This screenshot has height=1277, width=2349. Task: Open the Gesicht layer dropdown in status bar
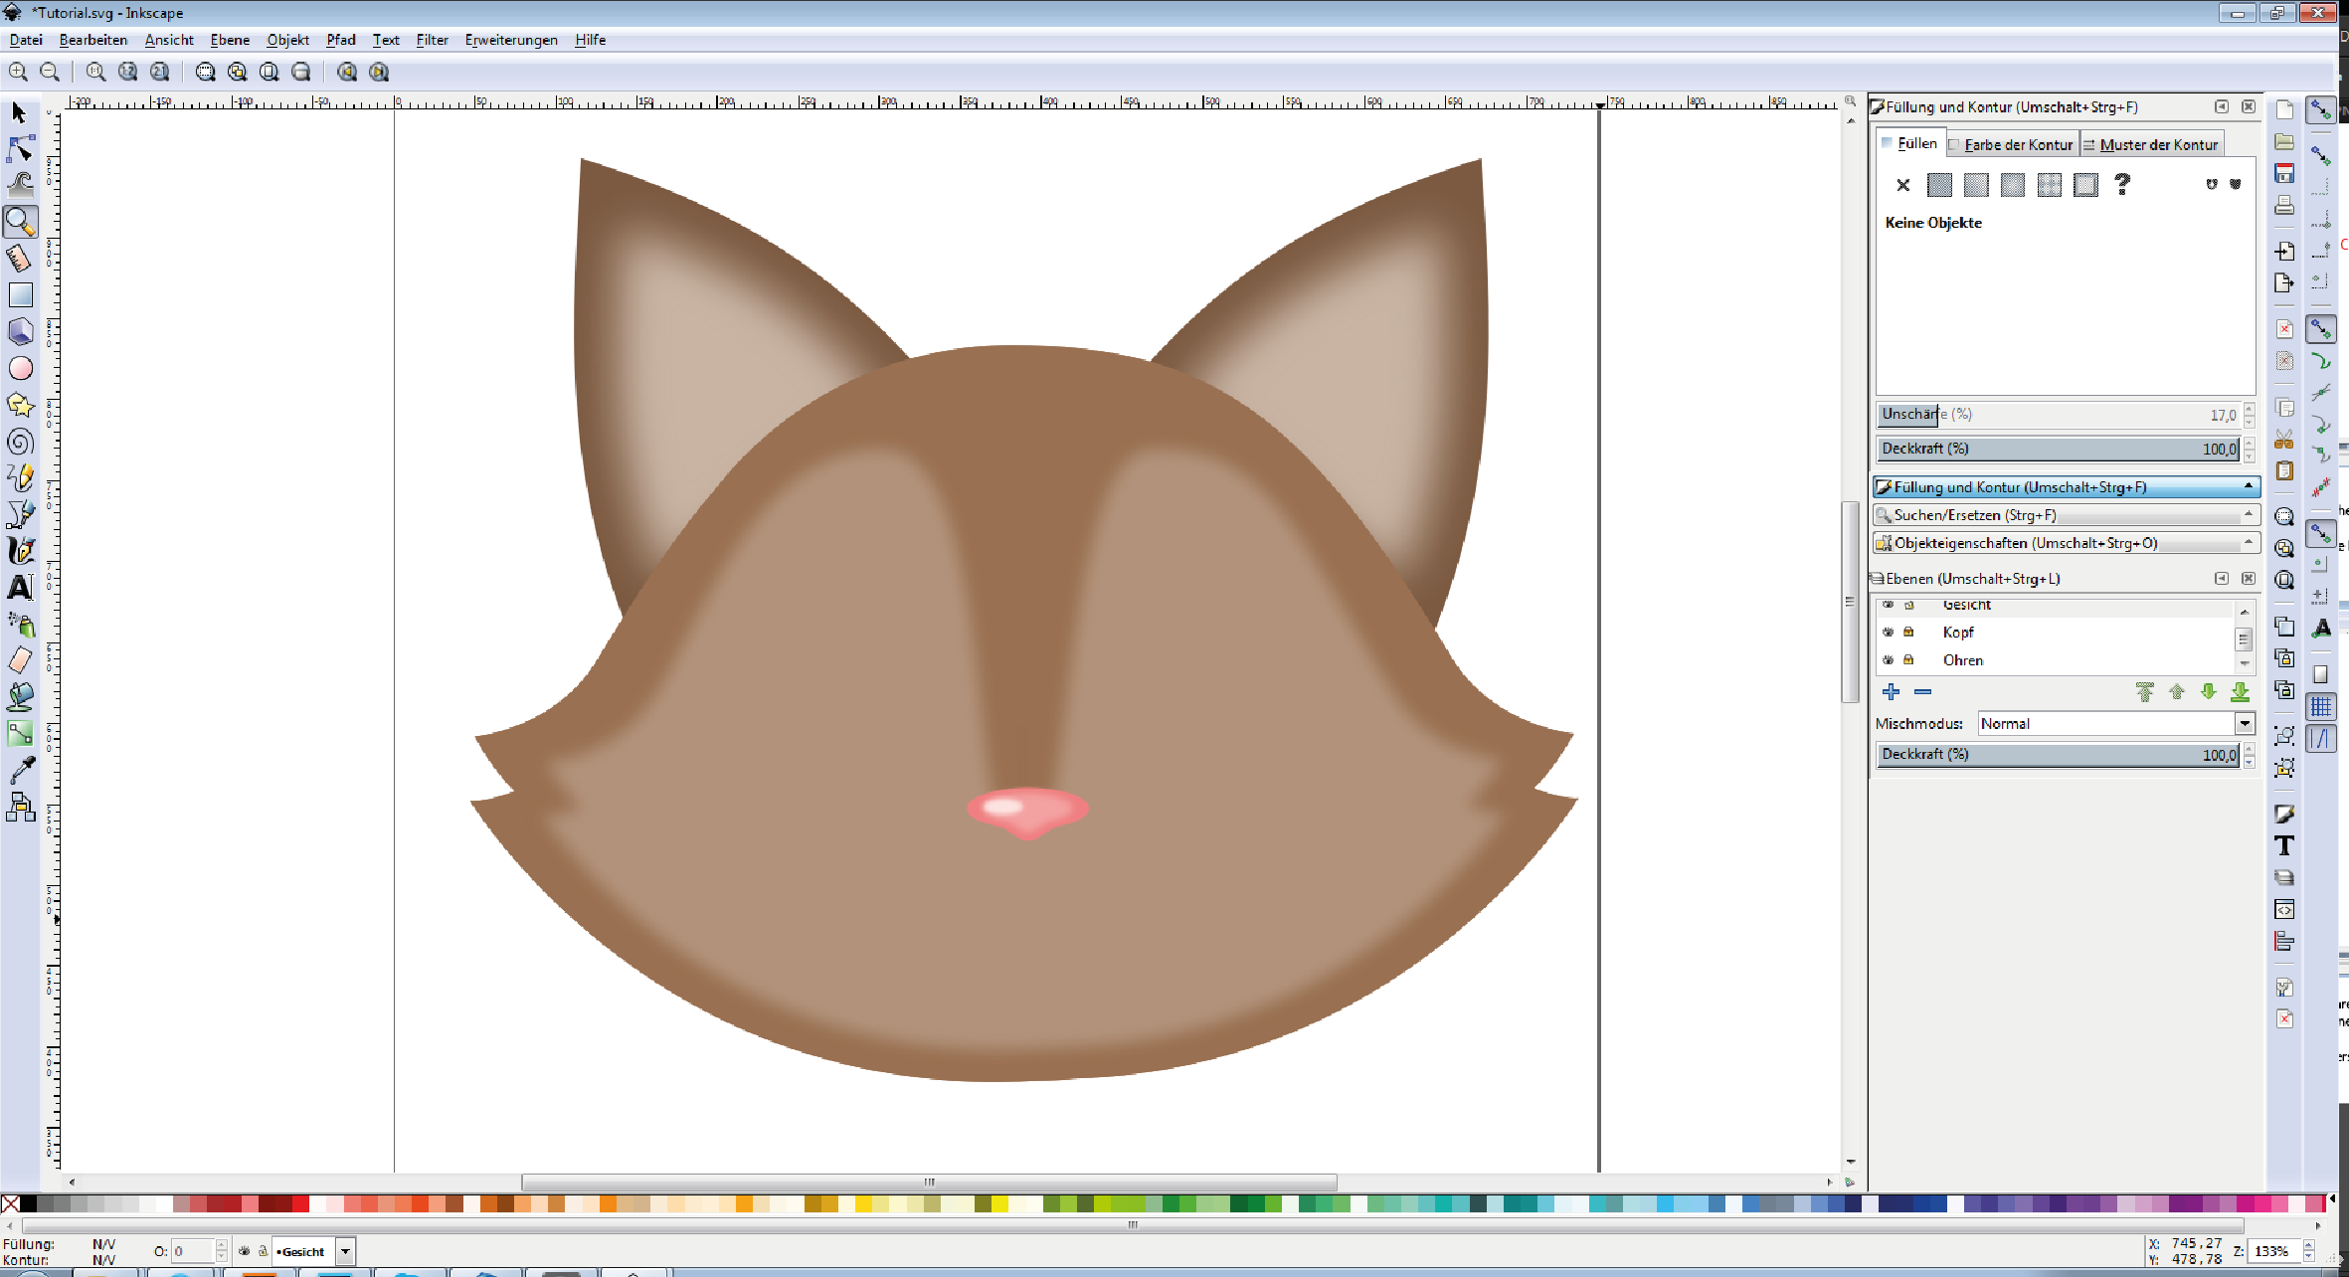(345, 1251)
